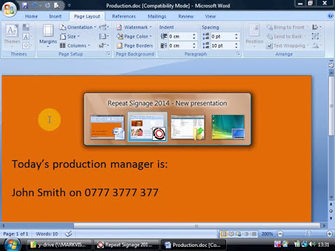Switch to Draft view
335x251 pixels.
[254, 234]
